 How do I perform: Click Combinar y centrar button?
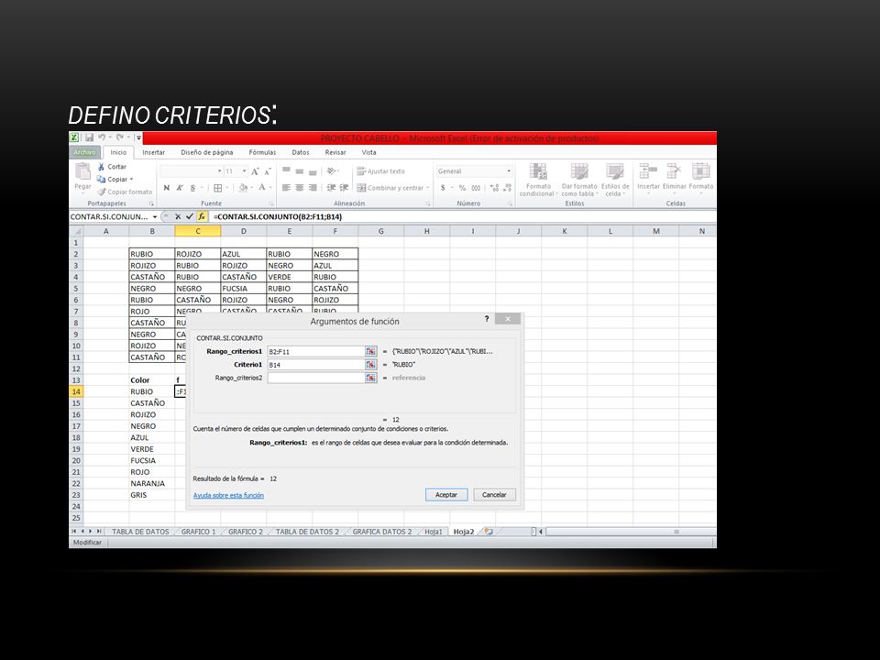(x=392, y=188)
